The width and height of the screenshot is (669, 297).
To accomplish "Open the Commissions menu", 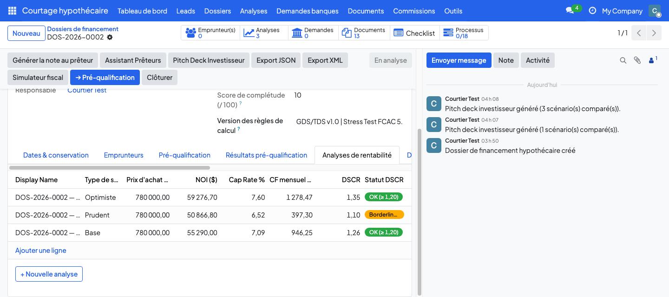I will tap(414, 11).
